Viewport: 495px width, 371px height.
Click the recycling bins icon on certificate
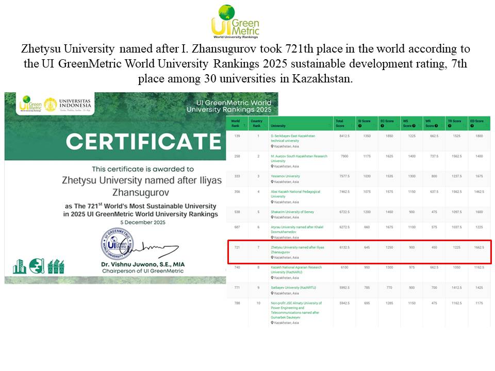point(56,266)
